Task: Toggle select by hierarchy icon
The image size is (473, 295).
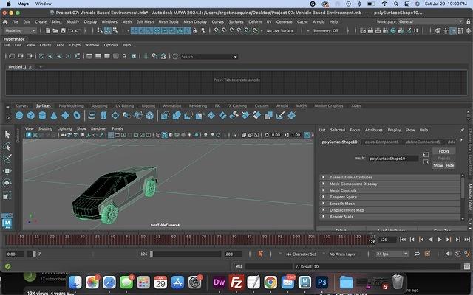Action: point(100,30)
